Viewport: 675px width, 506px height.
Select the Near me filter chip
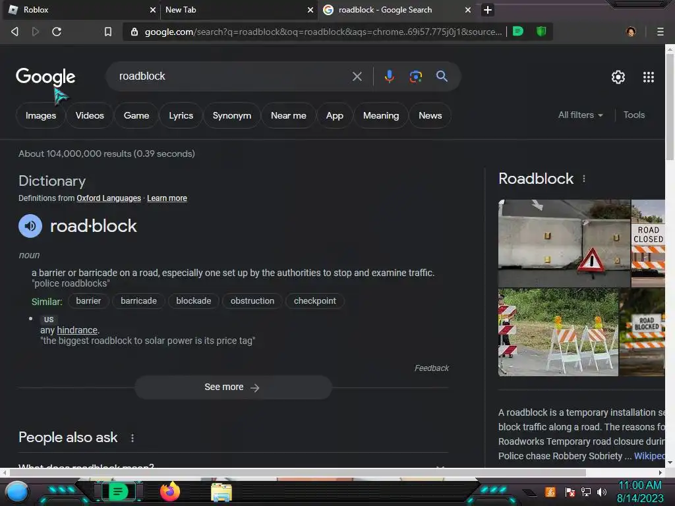(289, 115)
